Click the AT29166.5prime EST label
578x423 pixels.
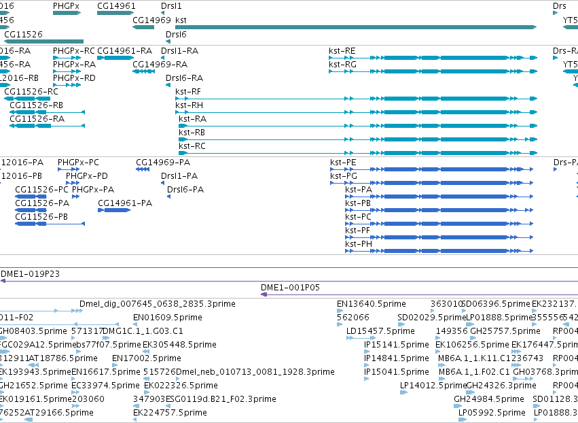pos(59,413)
